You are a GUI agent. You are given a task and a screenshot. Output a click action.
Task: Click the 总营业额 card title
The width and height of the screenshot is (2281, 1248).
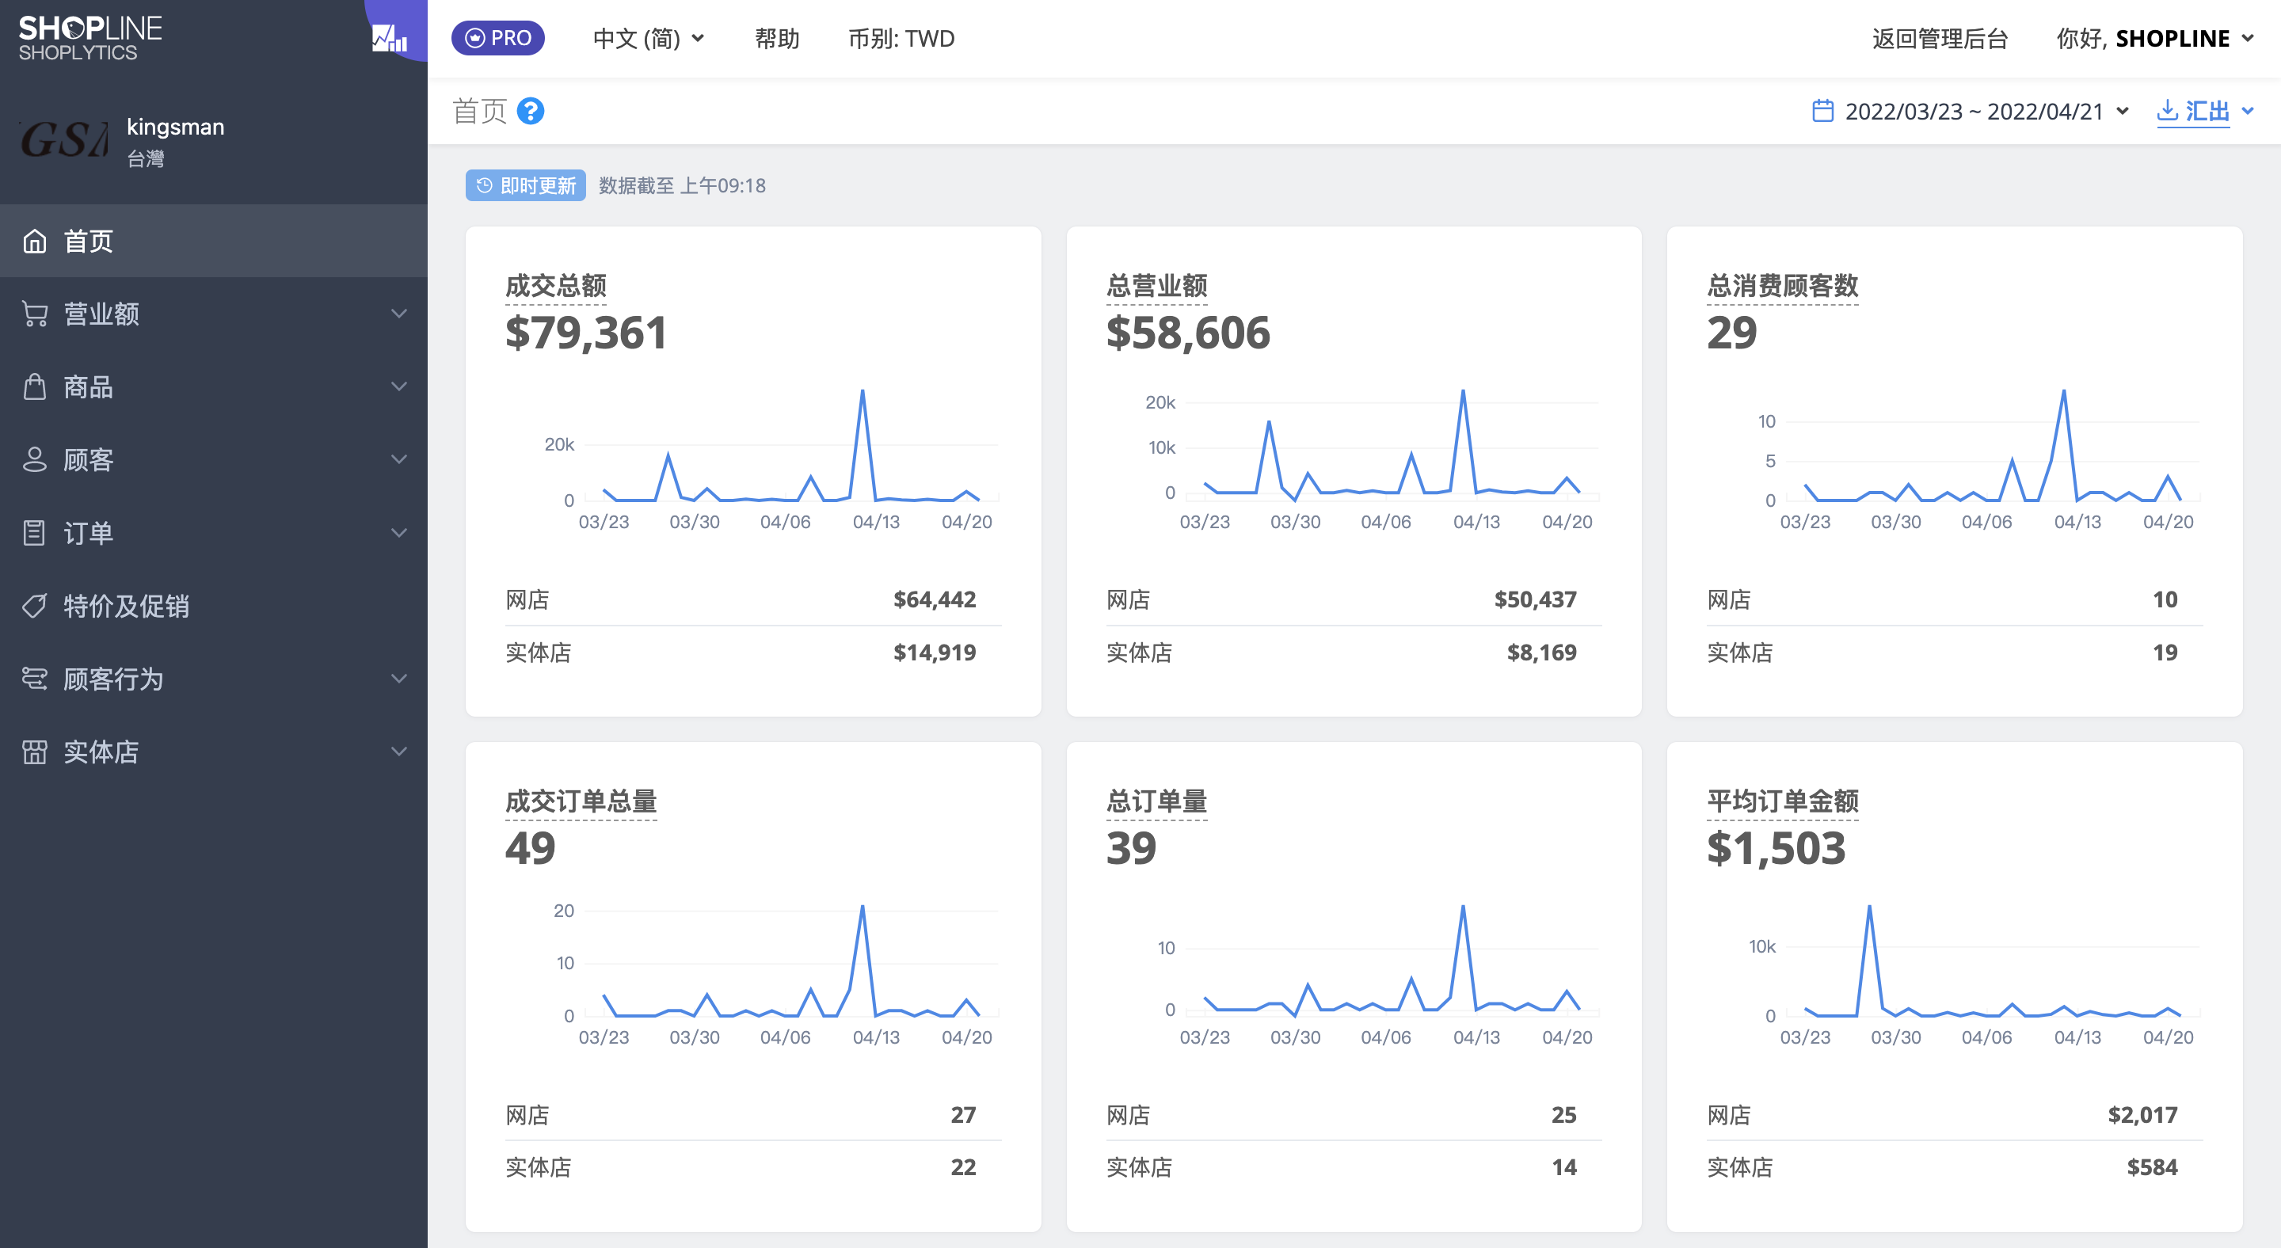click(1156, 285)
